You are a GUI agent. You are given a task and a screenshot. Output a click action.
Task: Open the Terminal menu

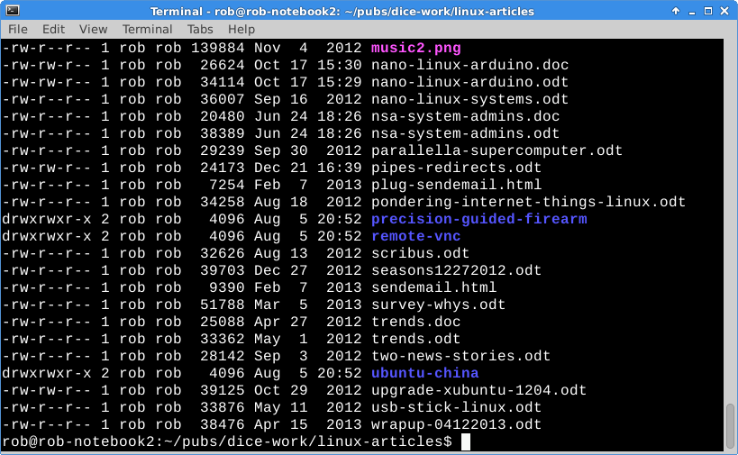pos(147,29)
